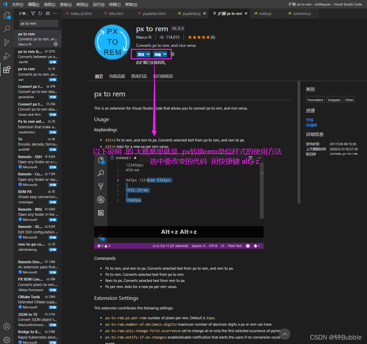The image size is (367, 344).
Task: Open the Run and Debug view
Action: [7, 56]
